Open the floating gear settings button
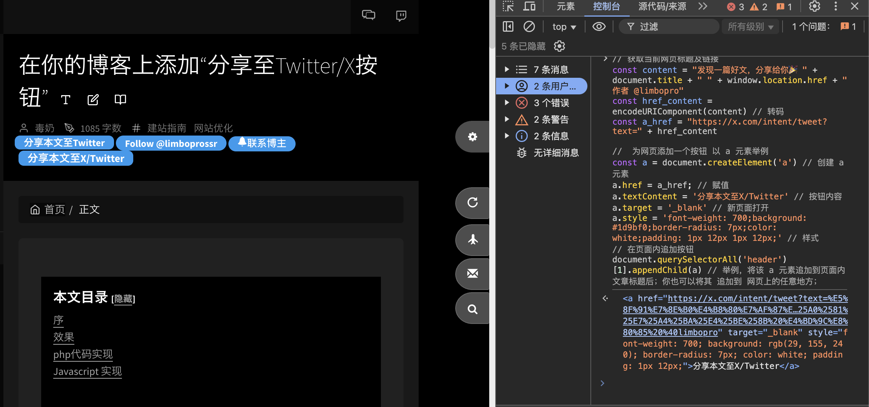 tap(472, 137)
